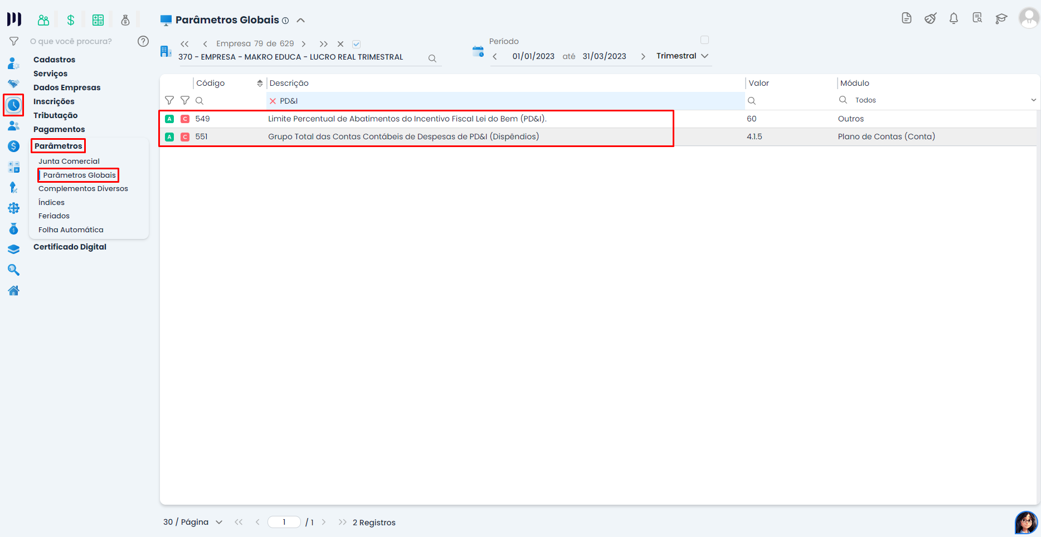Viewport: 1041px width, 537px height.
Task: Click the red C badge on row 551
Action: [x=185, y=136]
